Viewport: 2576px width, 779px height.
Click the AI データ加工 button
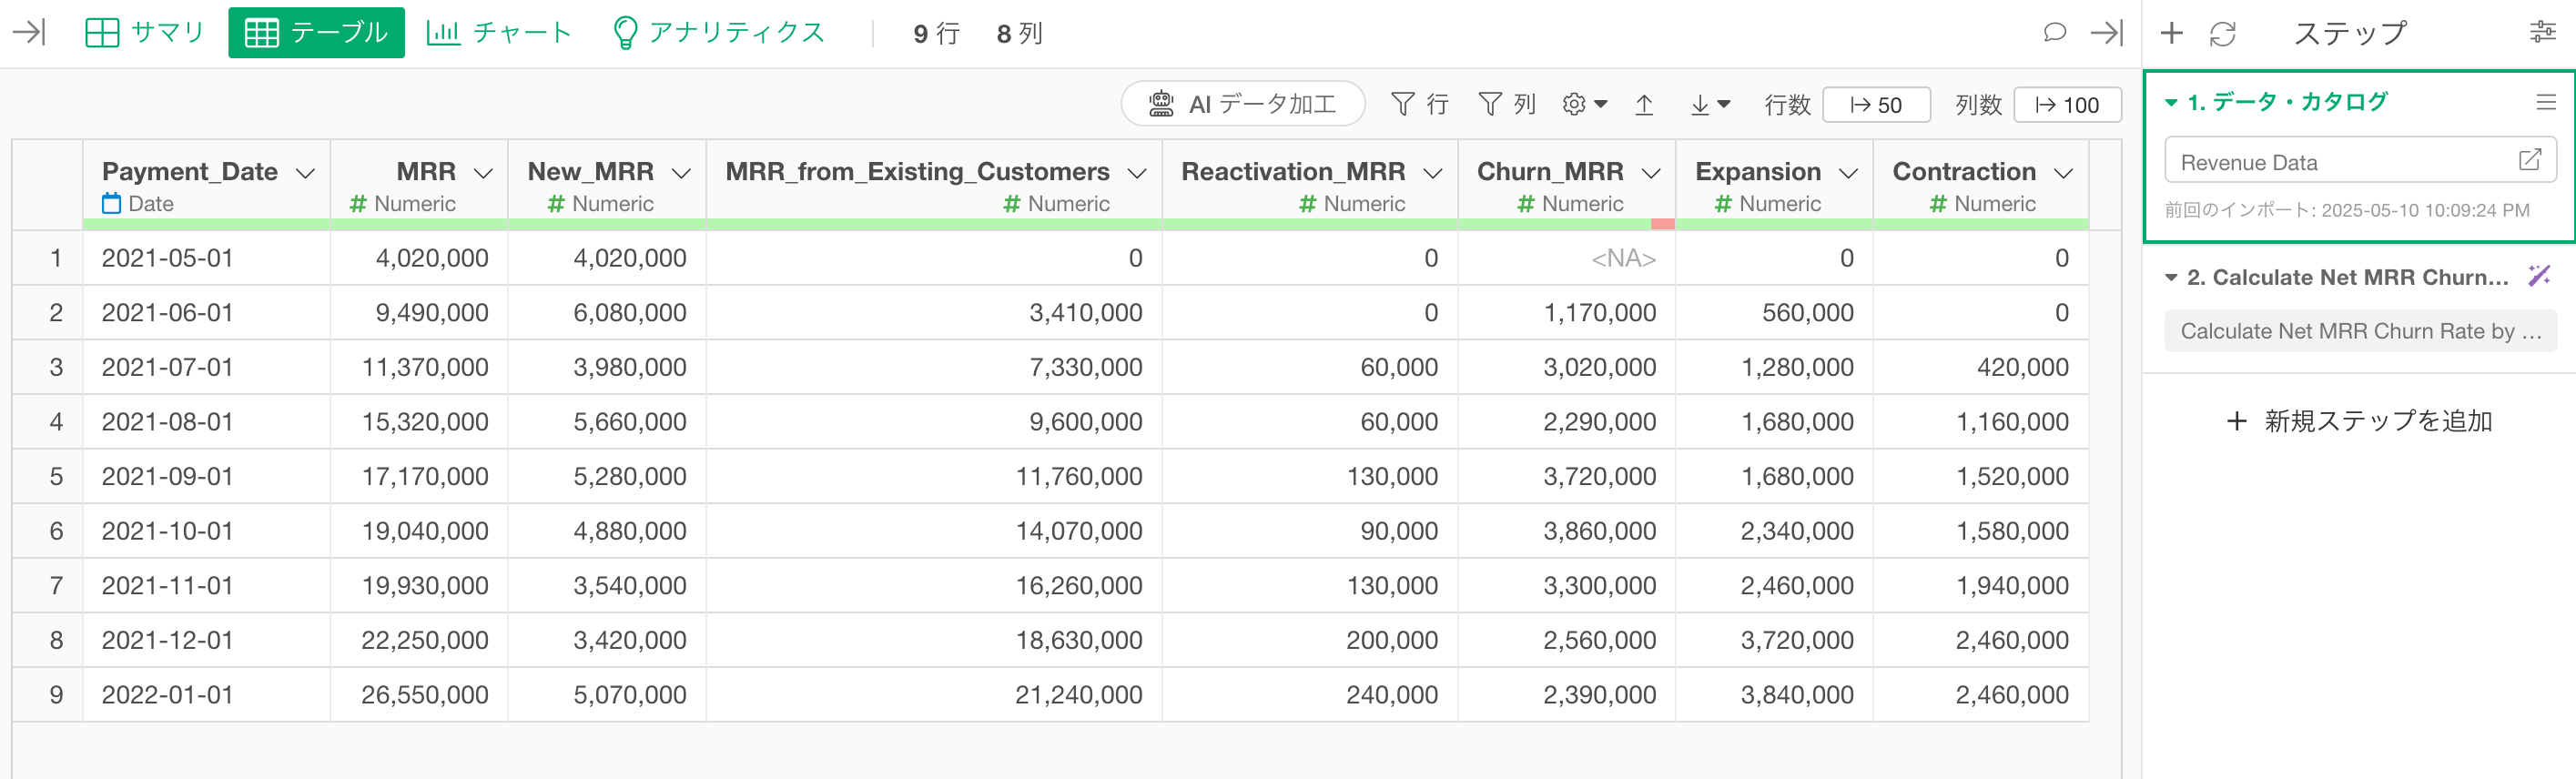[1243, 104]
